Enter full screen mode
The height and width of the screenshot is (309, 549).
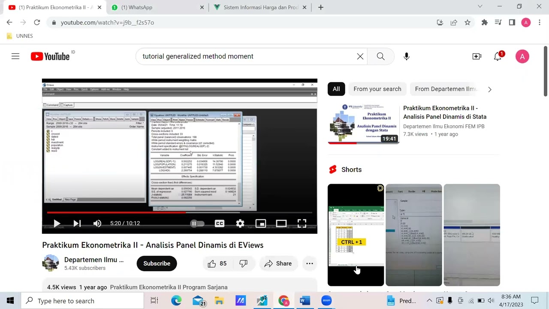coord(302,223)
